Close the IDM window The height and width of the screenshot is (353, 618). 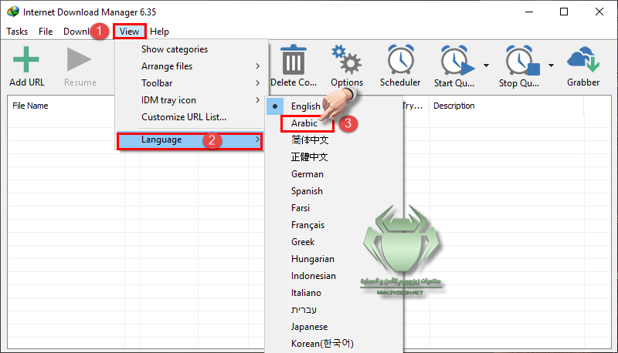tap(599, 12)
